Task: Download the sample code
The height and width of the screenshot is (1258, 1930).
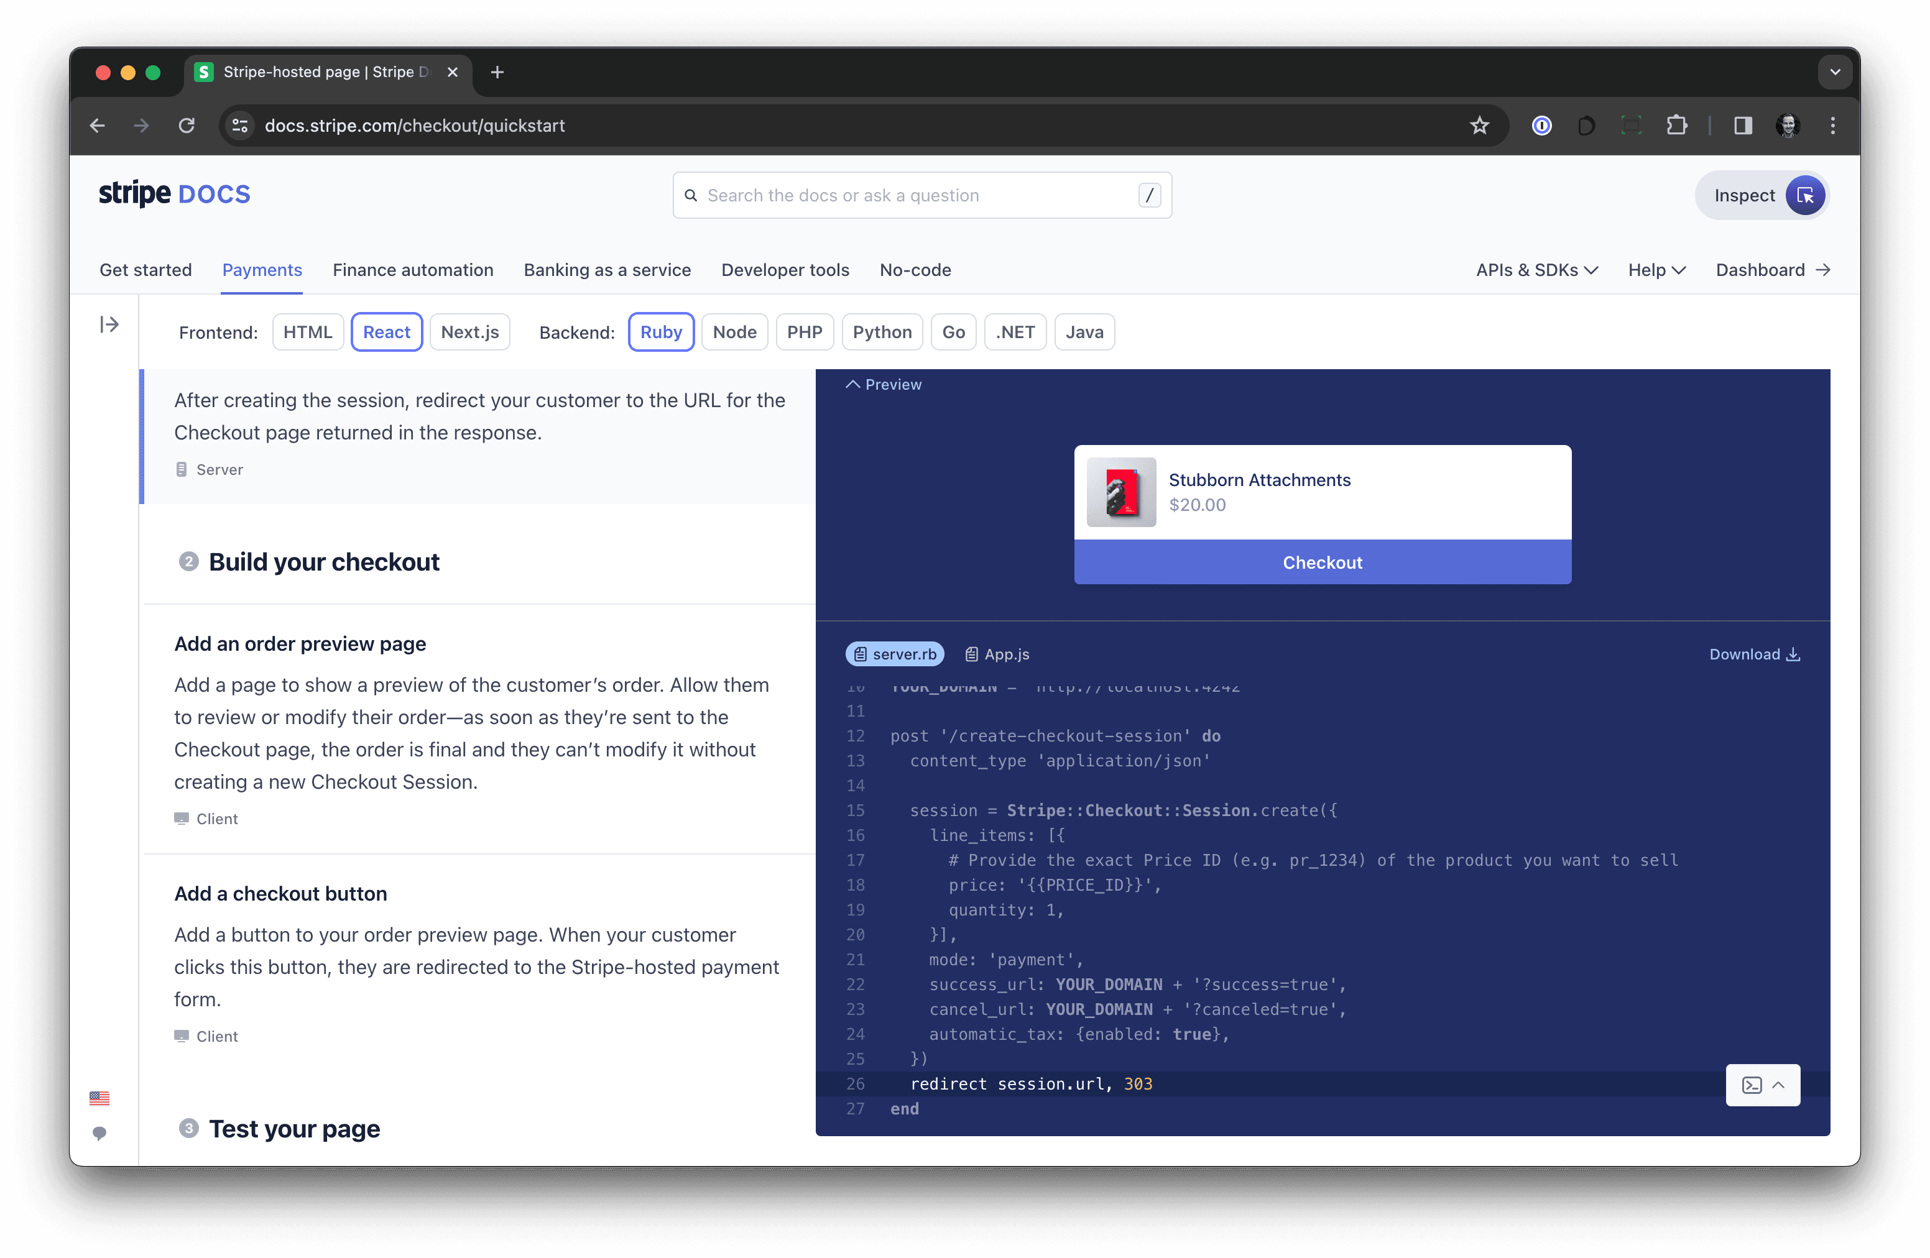Action: 1755,654
